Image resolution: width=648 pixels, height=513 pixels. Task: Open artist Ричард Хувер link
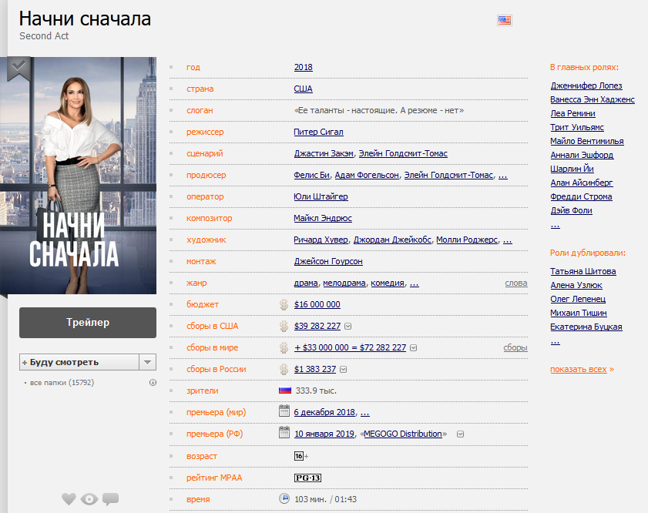321,240
